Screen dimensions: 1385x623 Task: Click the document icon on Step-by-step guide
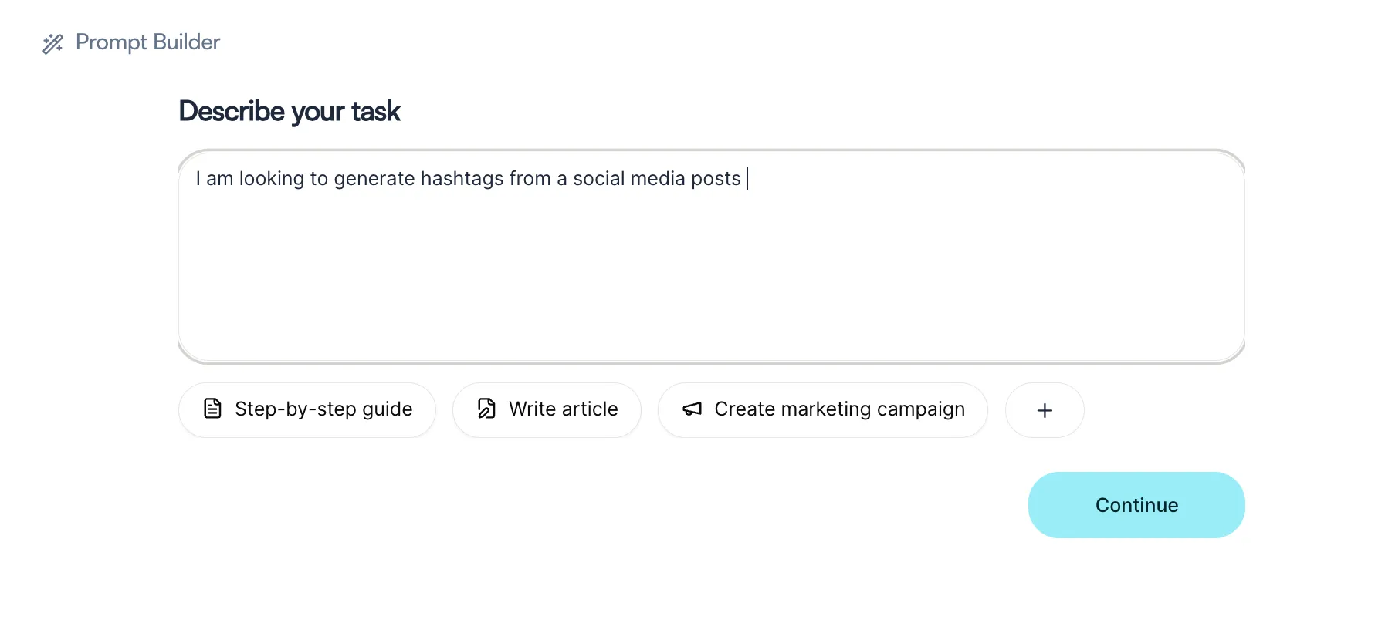(x=212, y=409)
